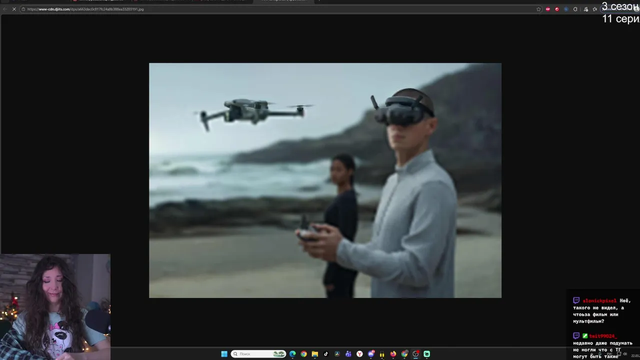Open Yandex Browser from the taskbar
This screenshot has width=640, height=360.
tap(359, 354)
